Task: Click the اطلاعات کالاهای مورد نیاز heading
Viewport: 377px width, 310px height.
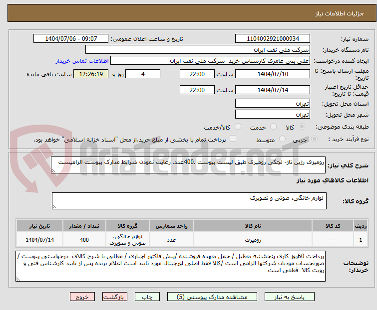Action: tap(332, 180)
